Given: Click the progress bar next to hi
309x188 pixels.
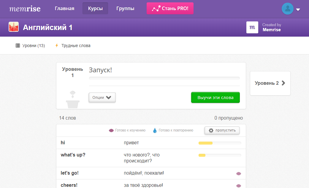Looking at the screenshot, I should point(220,143).
